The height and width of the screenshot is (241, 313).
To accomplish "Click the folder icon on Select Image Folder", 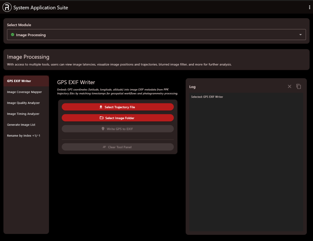I will point(101,118).
